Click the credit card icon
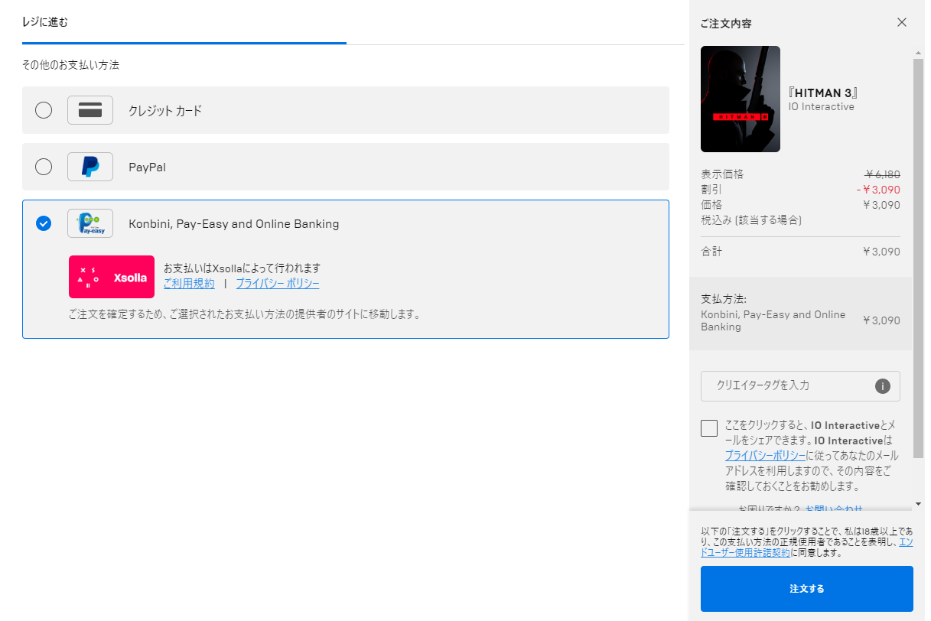Image resolution: width=931 pixels, height=621 pixels. pyautogui.click(x=90, y=110)
